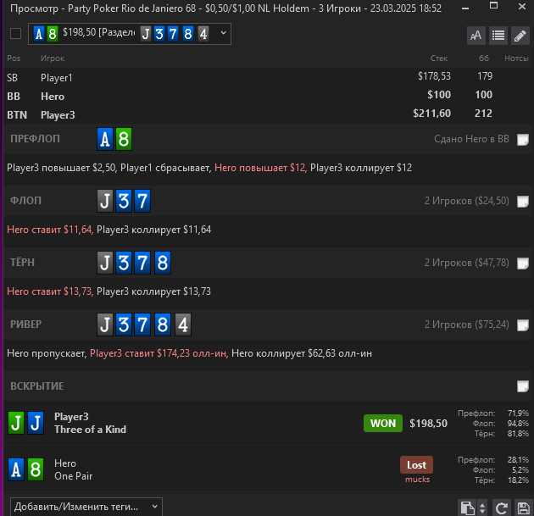
Task: Click the Игрок column header
Action: point(53,58)
